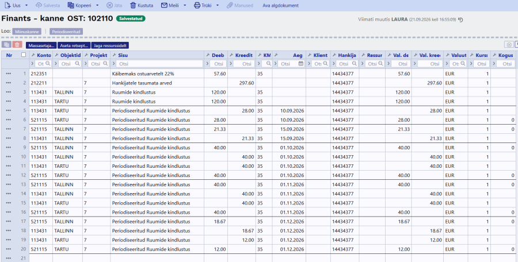Click into the Sisu search field
The width and height of the screenshot is (518, 262).
coord(160,64)
